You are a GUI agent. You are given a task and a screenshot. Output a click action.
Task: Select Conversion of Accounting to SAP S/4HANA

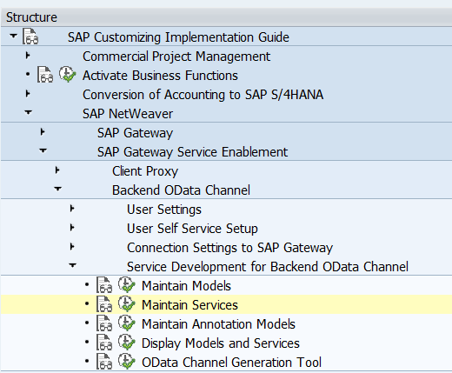click(x=203, y=95)
